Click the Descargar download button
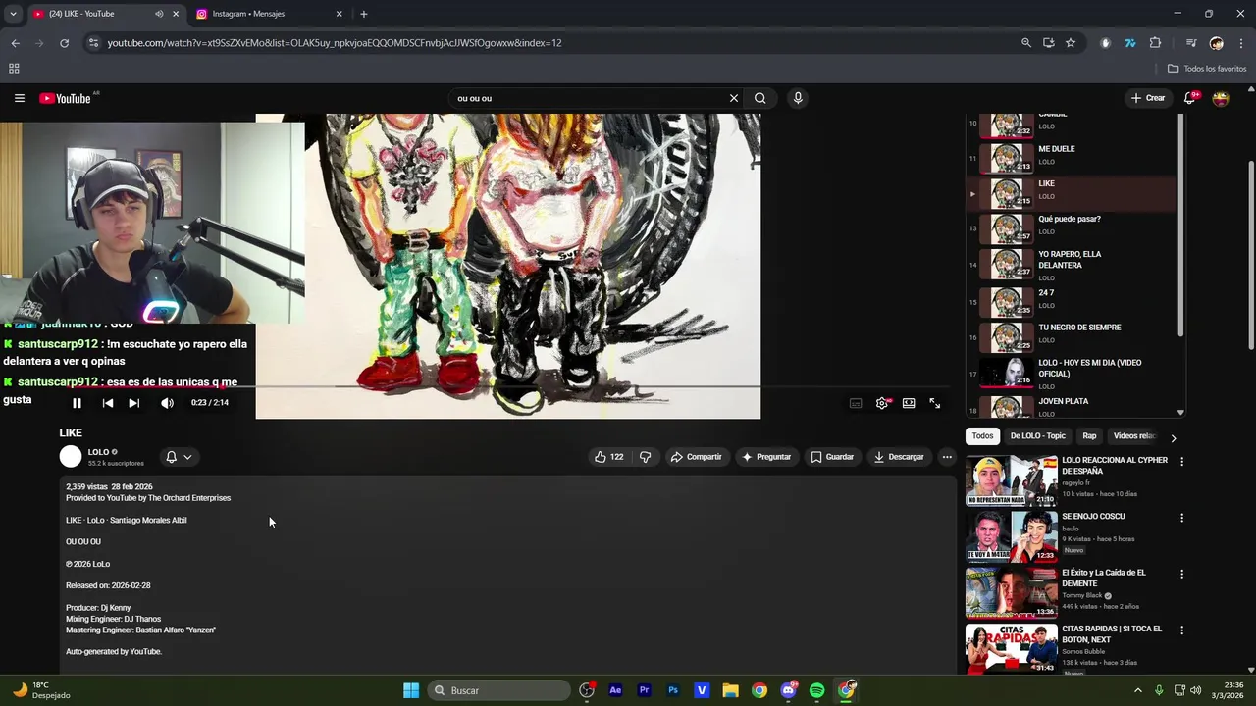The height and width of the screenshot is (706, 1256). click(x=899, y=457)
